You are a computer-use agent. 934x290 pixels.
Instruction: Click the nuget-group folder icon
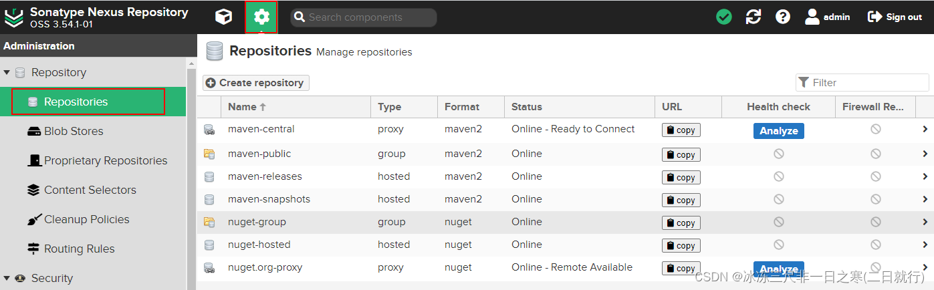(x=209, y=223)
